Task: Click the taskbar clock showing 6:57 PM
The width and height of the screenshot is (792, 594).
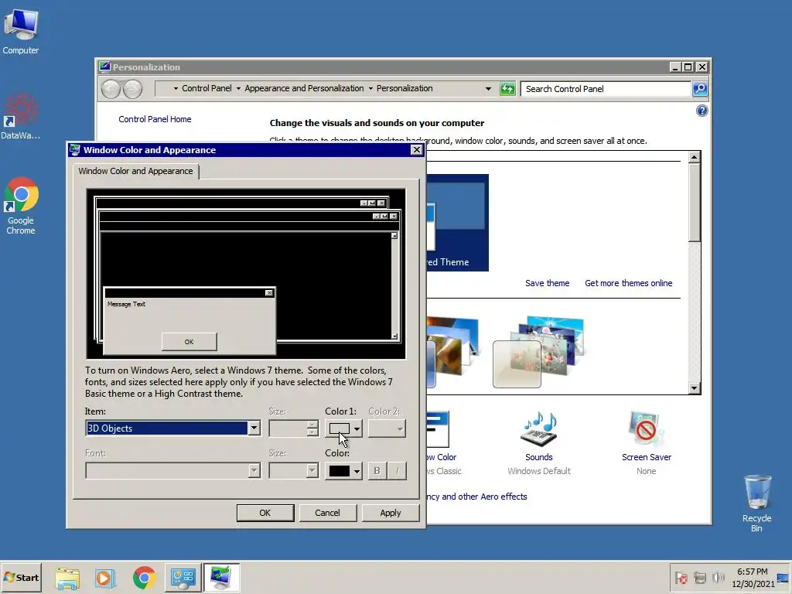Action: tap(753, 577)
